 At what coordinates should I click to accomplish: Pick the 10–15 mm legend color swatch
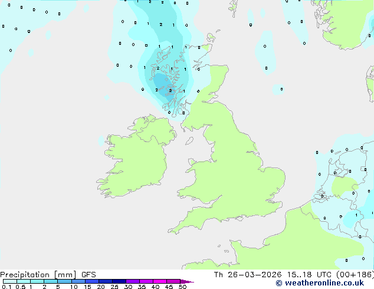coord(78,281)
